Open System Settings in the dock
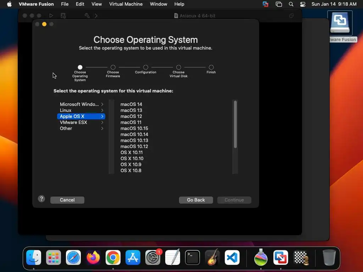 pos(153,257)
